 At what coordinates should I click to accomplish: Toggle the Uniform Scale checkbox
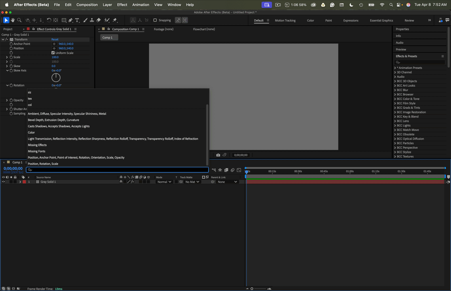point(53,53)
